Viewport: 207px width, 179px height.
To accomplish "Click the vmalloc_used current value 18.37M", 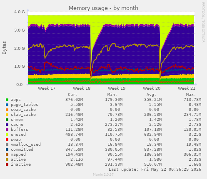I will [x=75, y=145].
